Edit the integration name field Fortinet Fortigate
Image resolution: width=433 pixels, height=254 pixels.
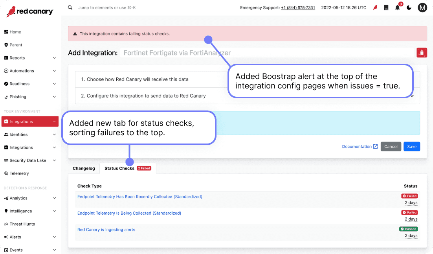[267, 53]
